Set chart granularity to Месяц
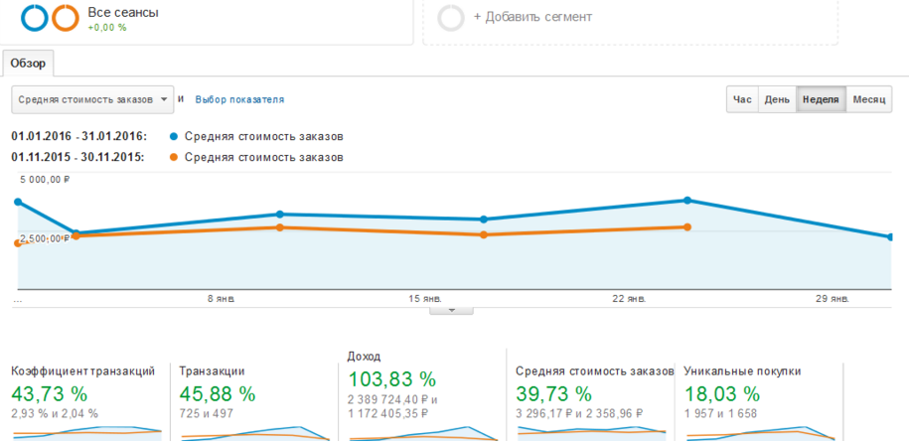This screenshot has height=445, width=909. tap(868, 99)
